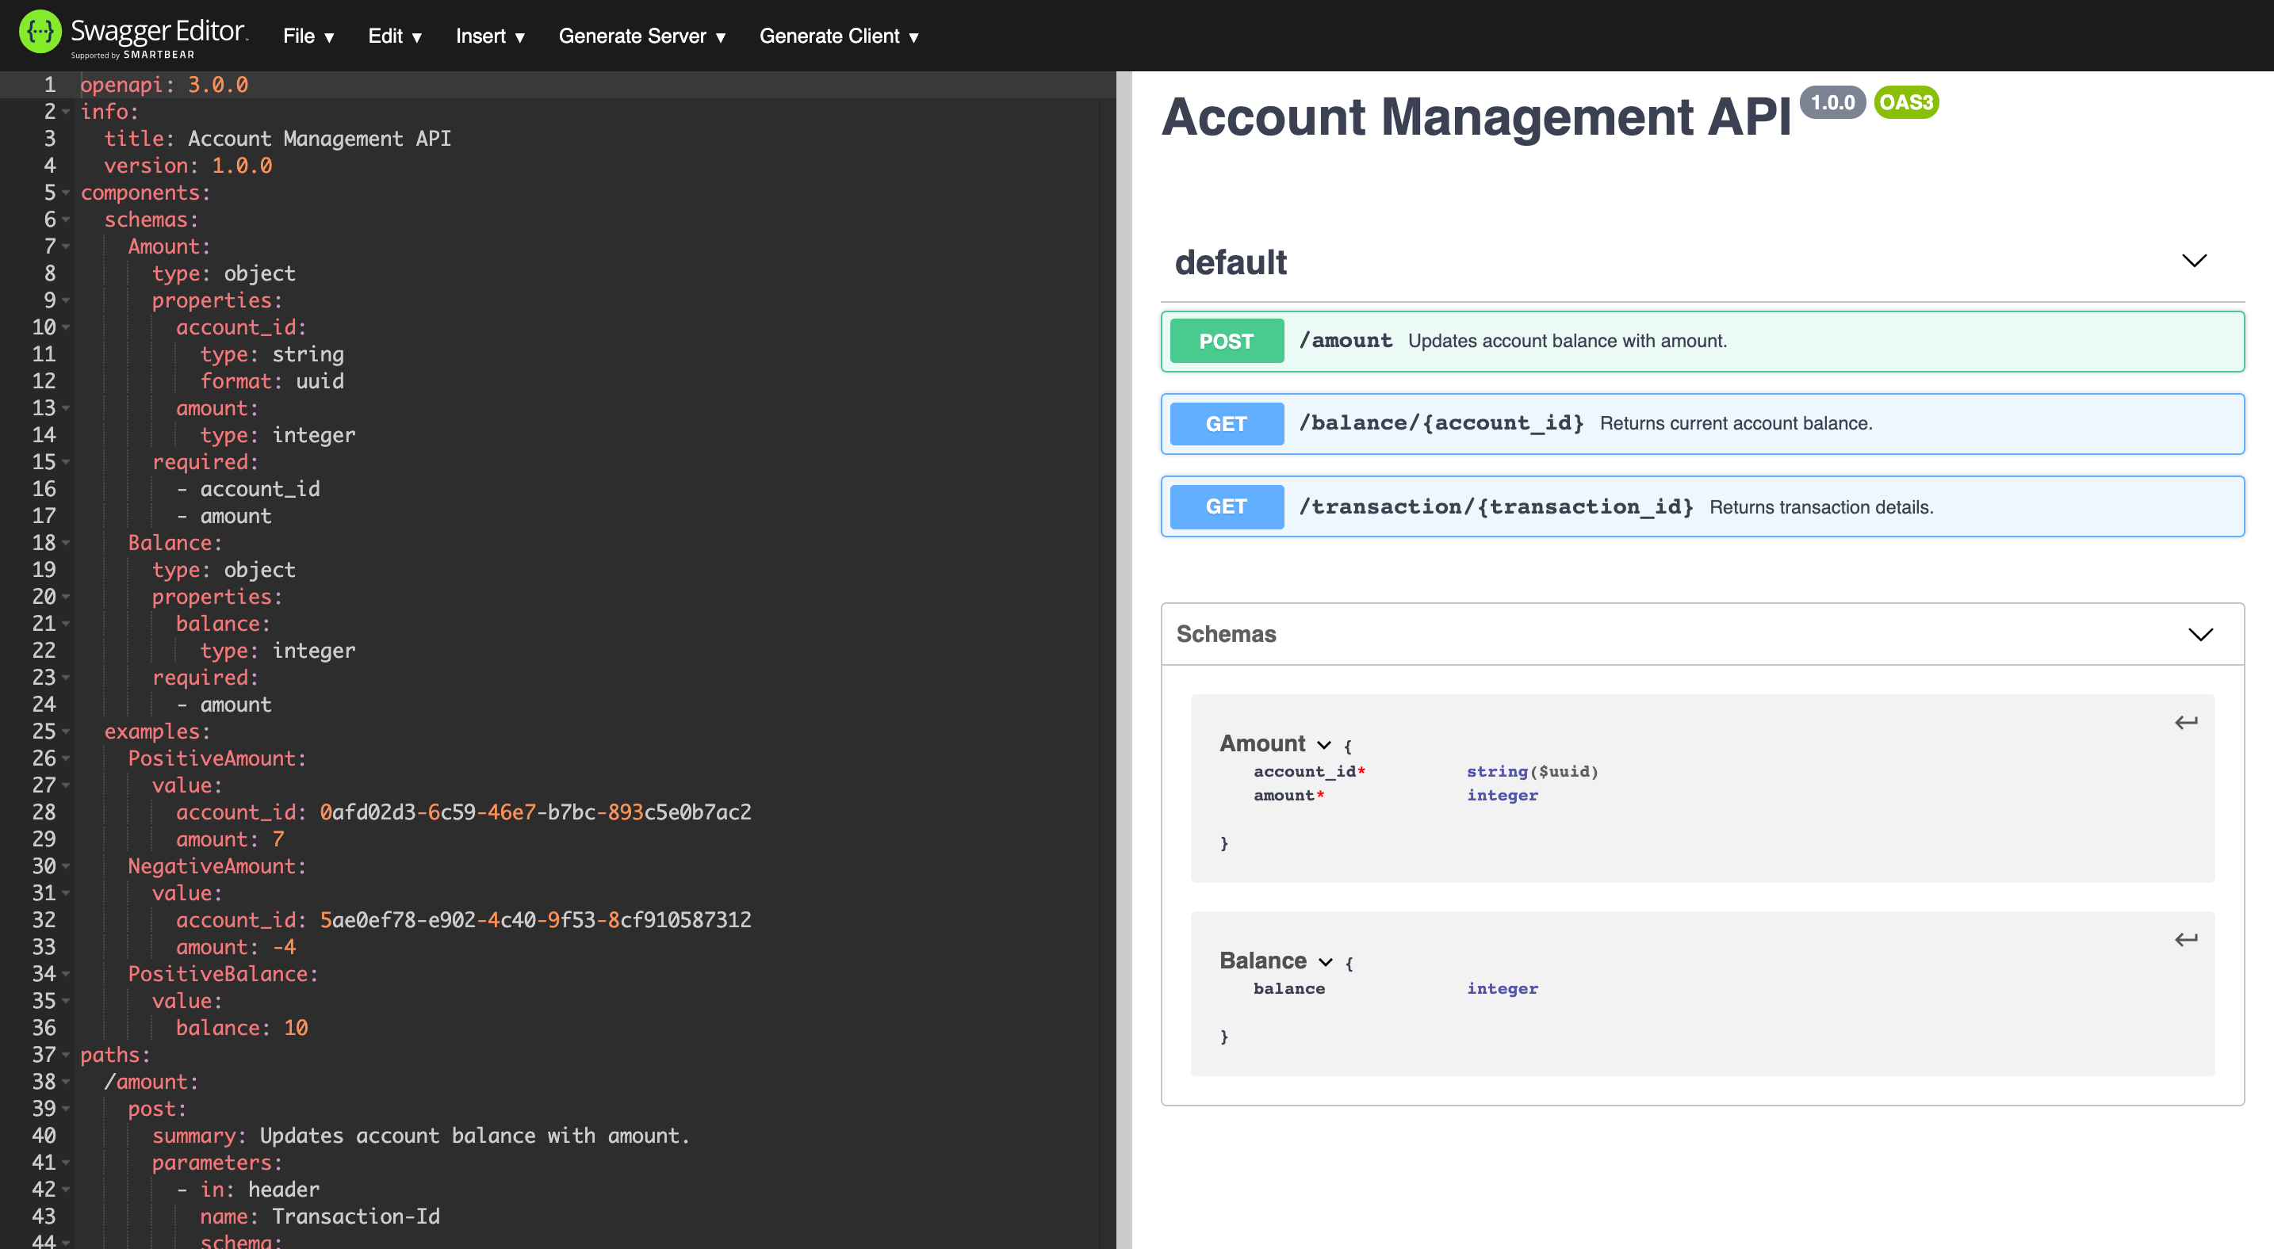Click the return arrow icon in Balance schema panel
Image resolution: width=2274 pixels, height=1249 pixels.
pyautogui.click(x=2187, y=938)
